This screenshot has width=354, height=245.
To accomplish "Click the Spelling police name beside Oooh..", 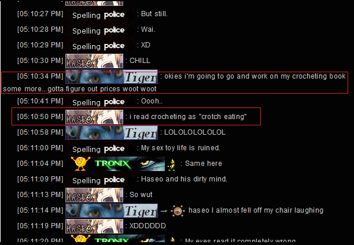I will tap(98, 102).
